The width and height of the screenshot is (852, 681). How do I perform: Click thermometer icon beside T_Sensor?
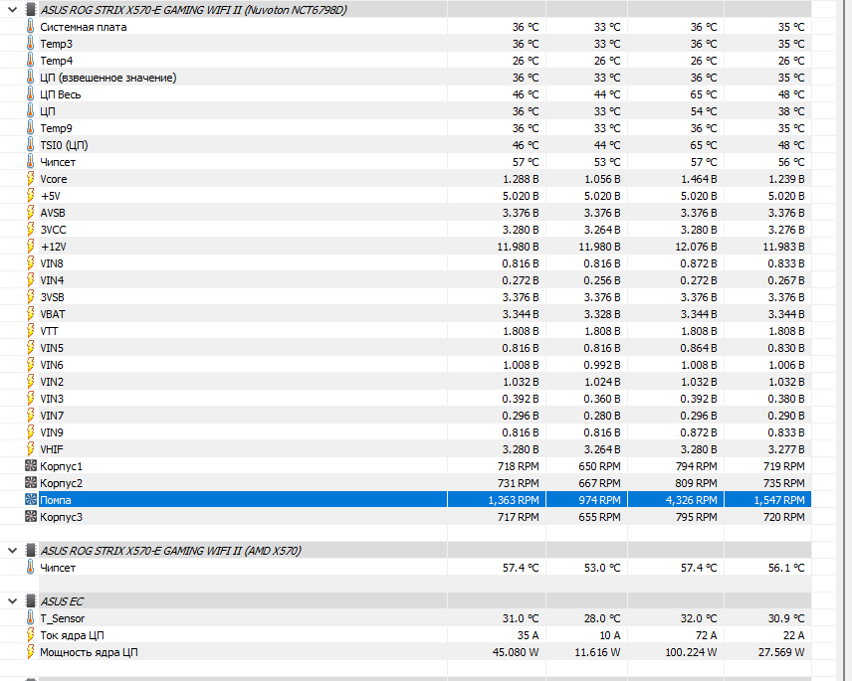coord(31,618)
